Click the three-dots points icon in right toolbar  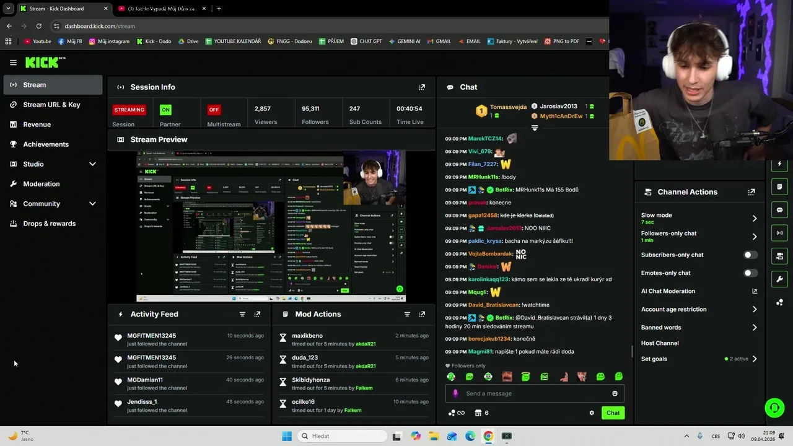779,302
